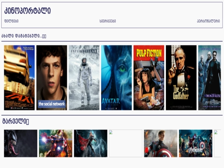Open The Matrix movie poster
224x168 pixels.
[209, 78]
